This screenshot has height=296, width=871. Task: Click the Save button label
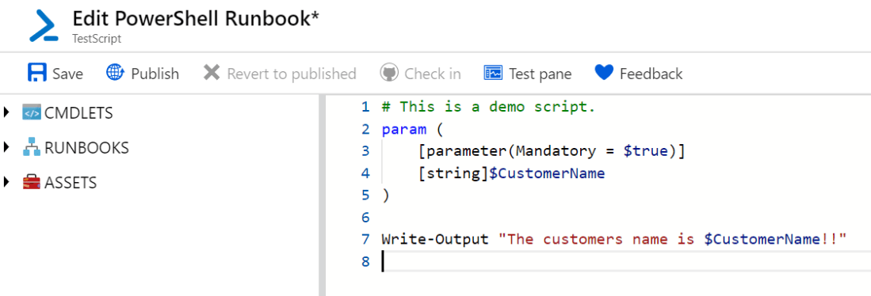point(68,74)
